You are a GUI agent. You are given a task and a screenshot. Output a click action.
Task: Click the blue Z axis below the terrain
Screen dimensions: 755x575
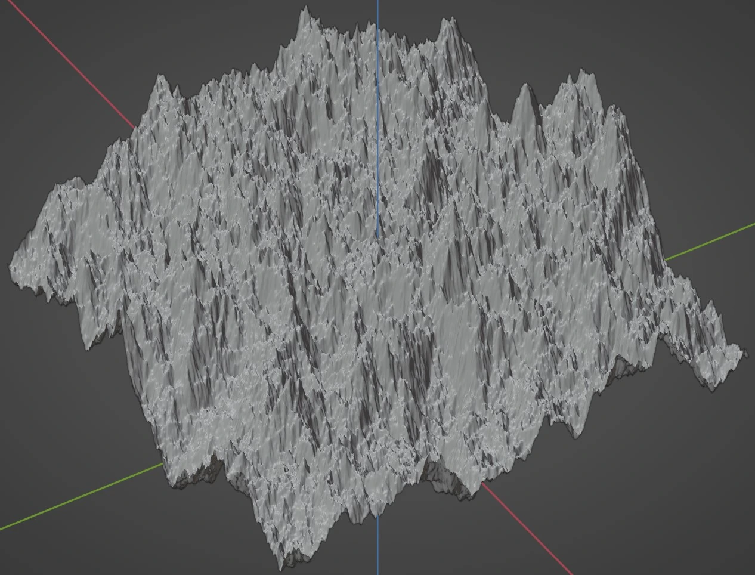377,549
